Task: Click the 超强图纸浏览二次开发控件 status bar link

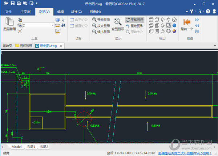Action: coord(185,153)
